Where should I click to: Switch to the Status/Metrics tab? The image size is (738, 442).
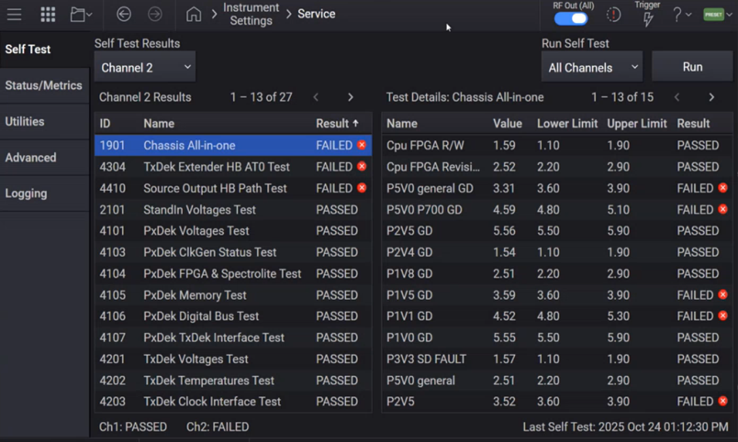click(x=44, y=85)
